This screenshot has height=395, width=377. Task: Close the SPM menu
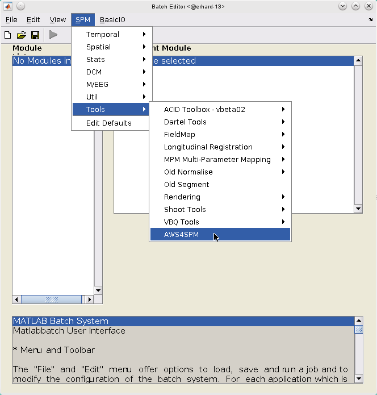click(x=83, y=20)
